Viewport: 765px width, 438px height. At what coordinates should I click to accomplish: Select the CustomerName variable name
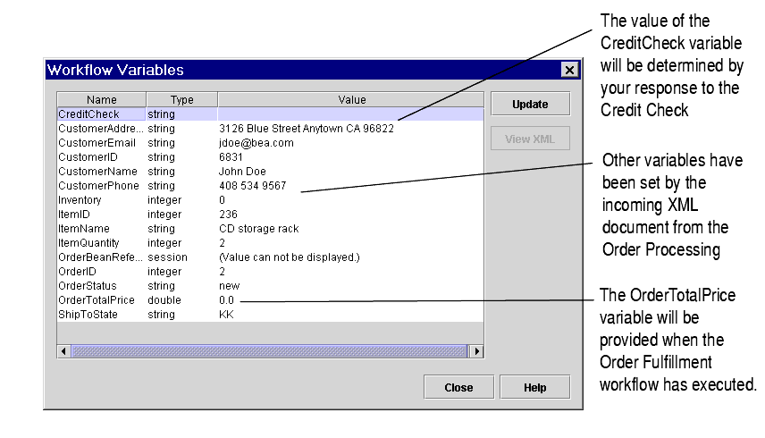point(97,172)
